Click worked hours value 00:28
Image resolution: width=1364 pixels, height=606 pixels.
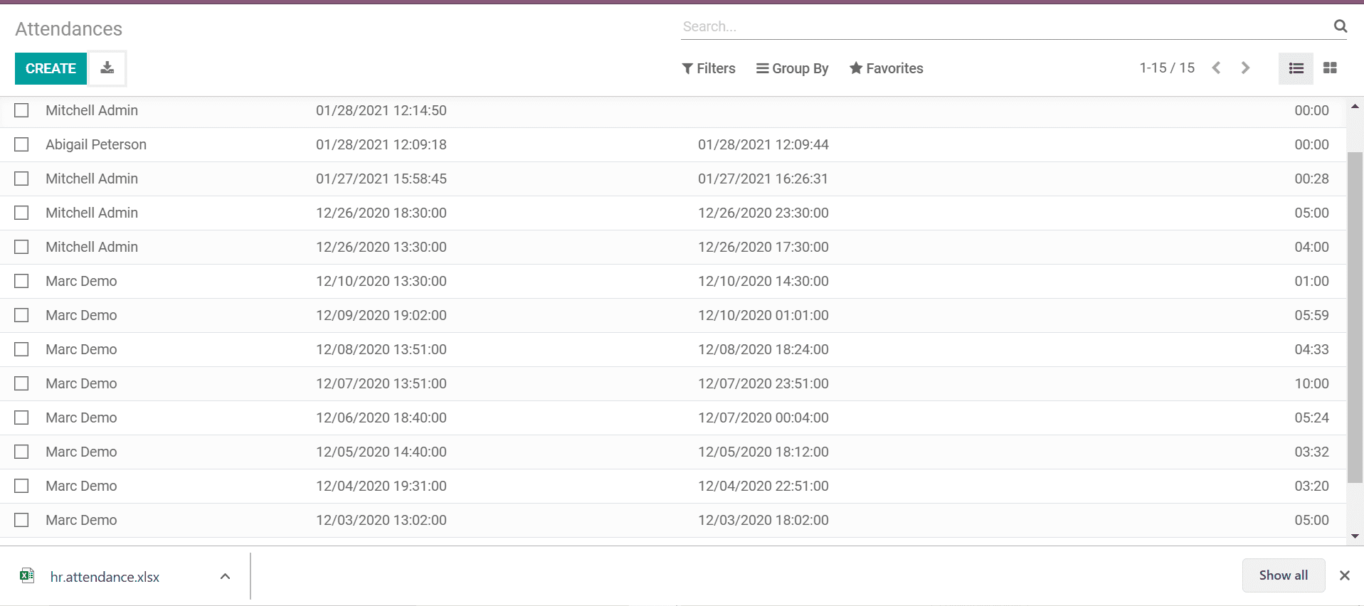click(x=1311, y=179)
